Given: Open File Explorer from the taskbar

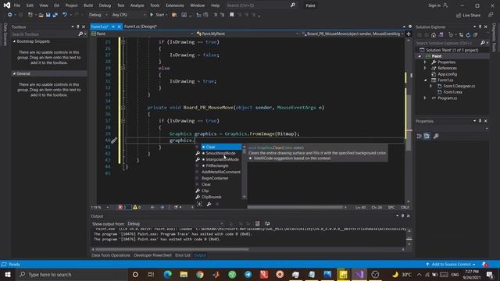Looking at the screenshot, I should pyautogui.click(x=184, y=274).
